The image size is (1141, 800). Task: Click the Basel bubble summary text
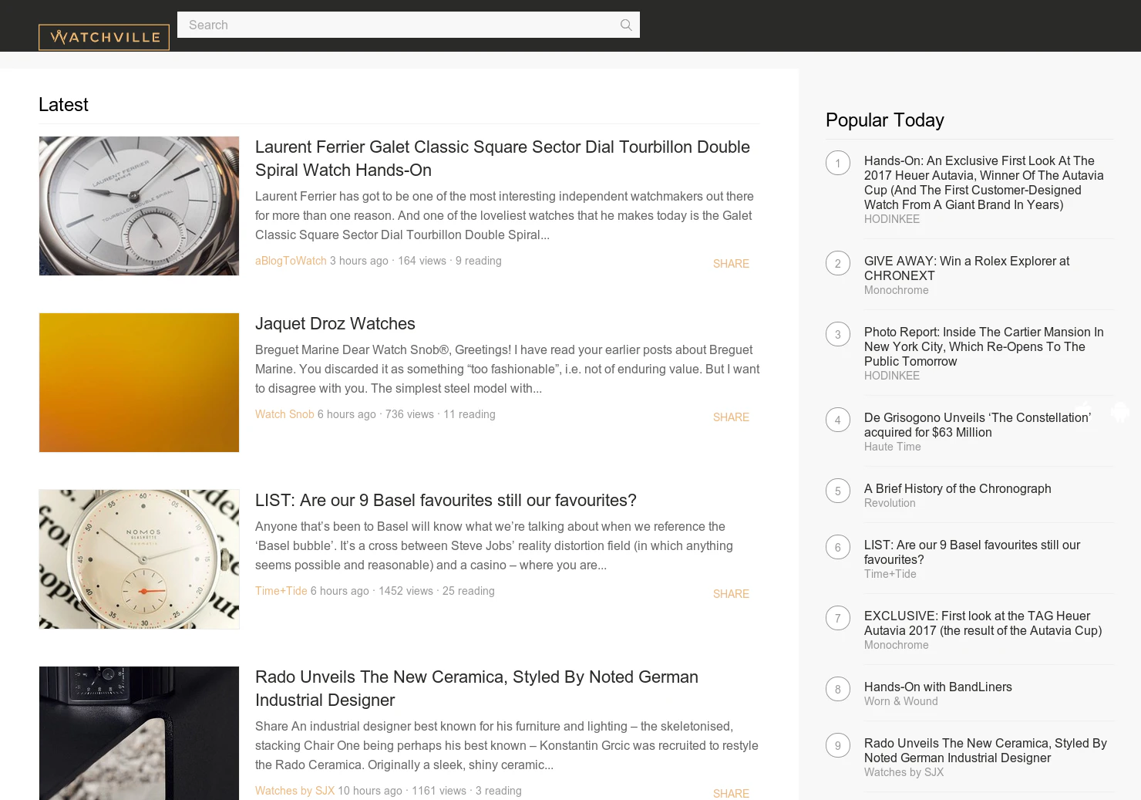(494, 545)
